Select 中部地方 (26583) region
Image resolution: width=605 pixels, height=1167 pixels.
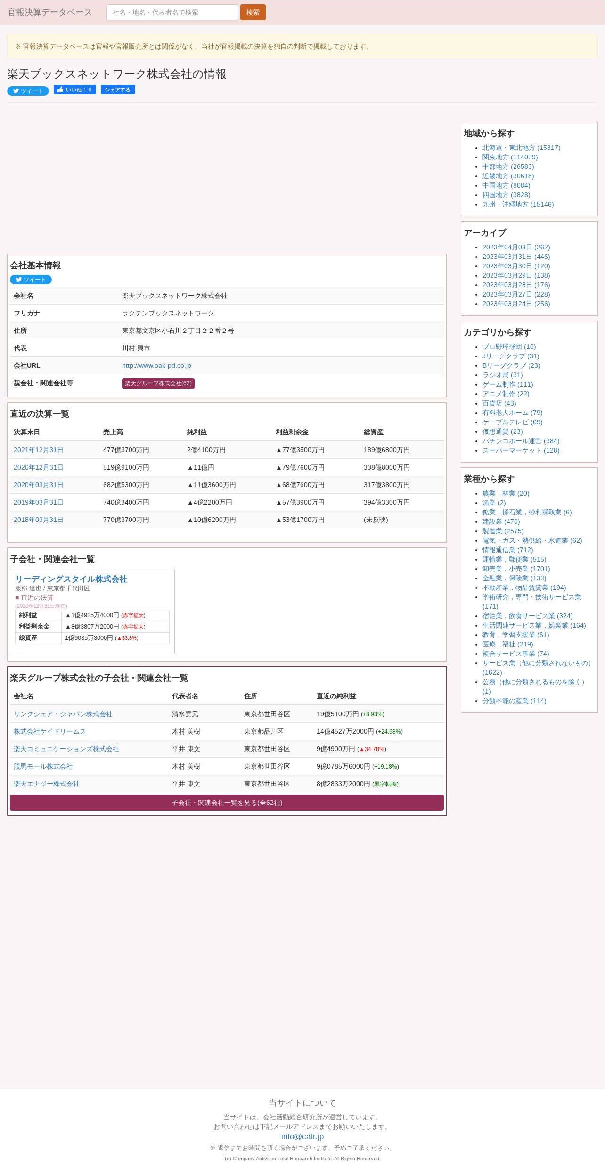pyautogui.click(x=508, y=166)
